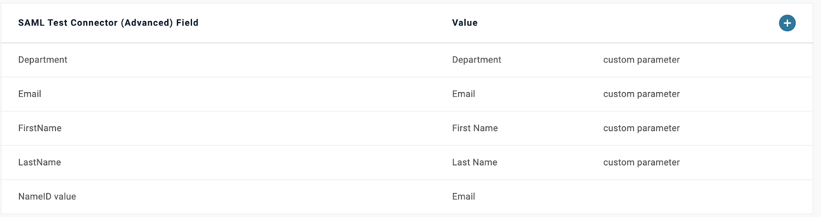This screenshot has width=821, height=217.
Task: Click the SAML Test Connector Field header
Action: pyautogui.click(x=108, y=23)
